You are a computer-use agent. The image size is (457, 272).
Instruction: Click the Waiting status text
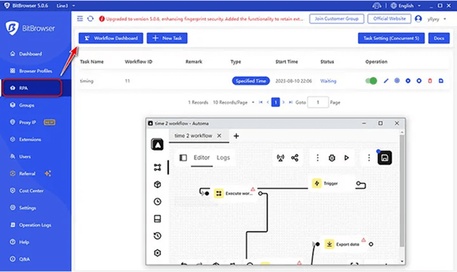328,81
